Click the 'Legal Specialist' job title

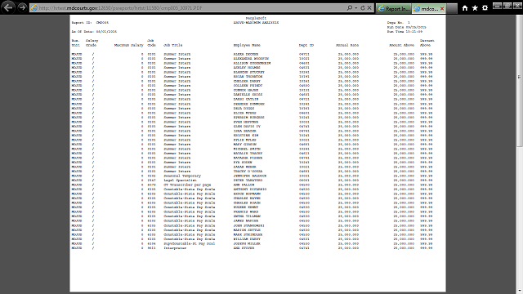pos(180,180)
